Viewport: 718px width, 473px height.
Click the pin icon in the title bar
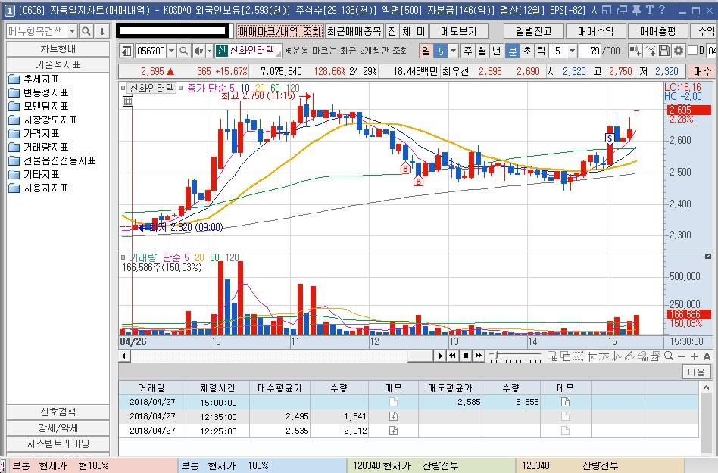636,10
